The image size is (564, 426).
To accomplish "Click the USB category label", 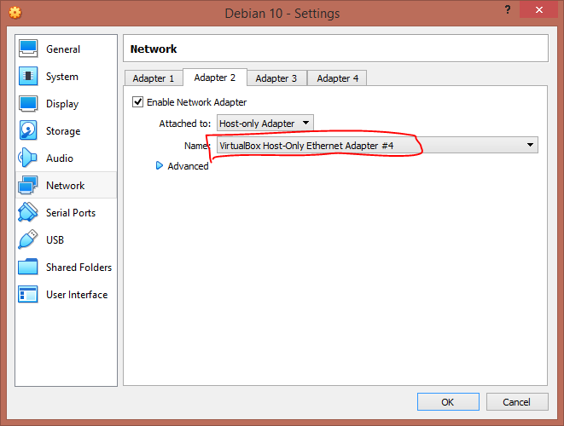I will pos(55,240).
